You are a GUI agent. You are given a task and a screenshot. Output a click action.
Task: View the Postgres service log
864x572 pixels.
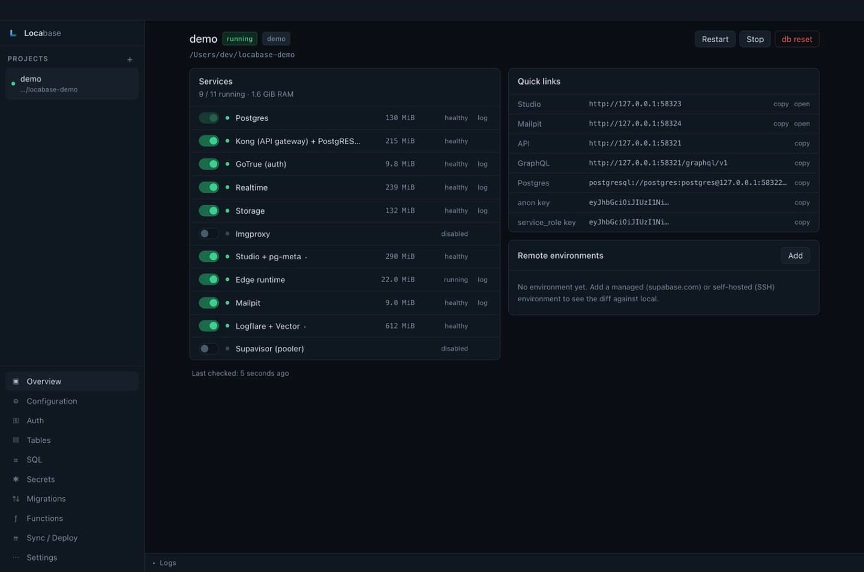click(x=482, y=118)
